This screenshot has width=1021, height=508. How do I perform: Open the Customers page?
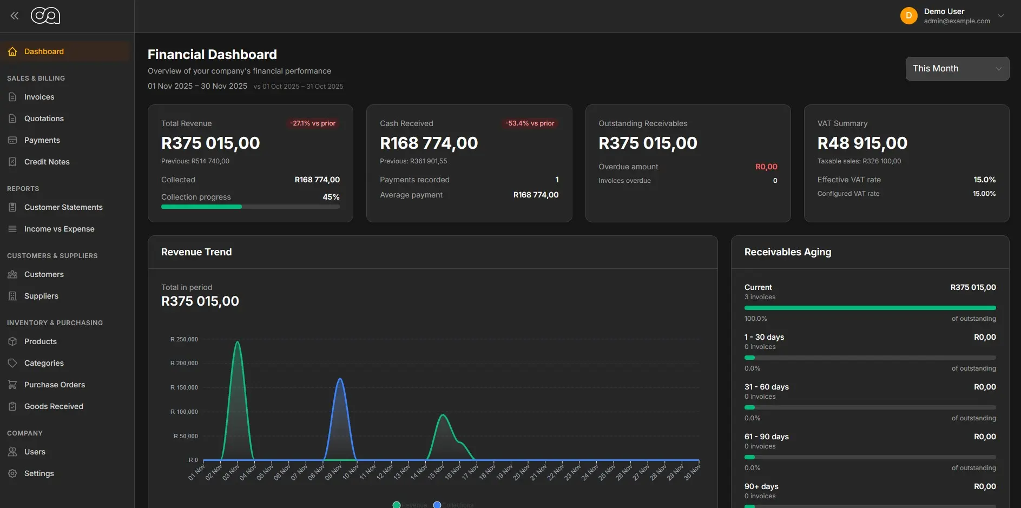pyautogui.click(x=43, y=274)
